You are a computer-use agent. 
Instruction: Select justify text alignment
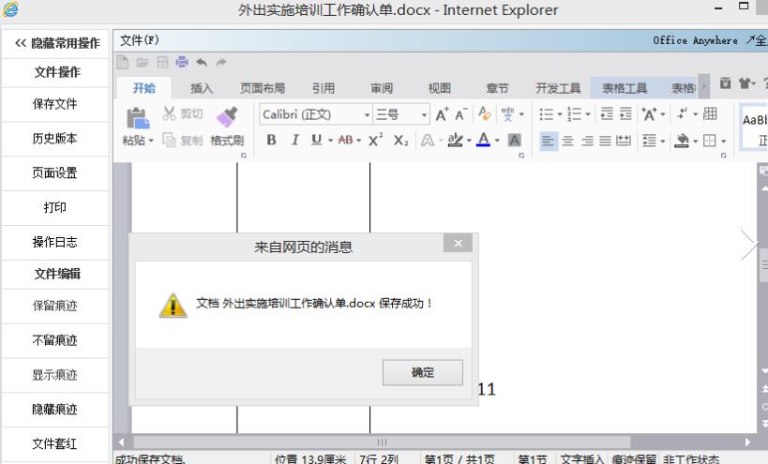coord(606,141)
